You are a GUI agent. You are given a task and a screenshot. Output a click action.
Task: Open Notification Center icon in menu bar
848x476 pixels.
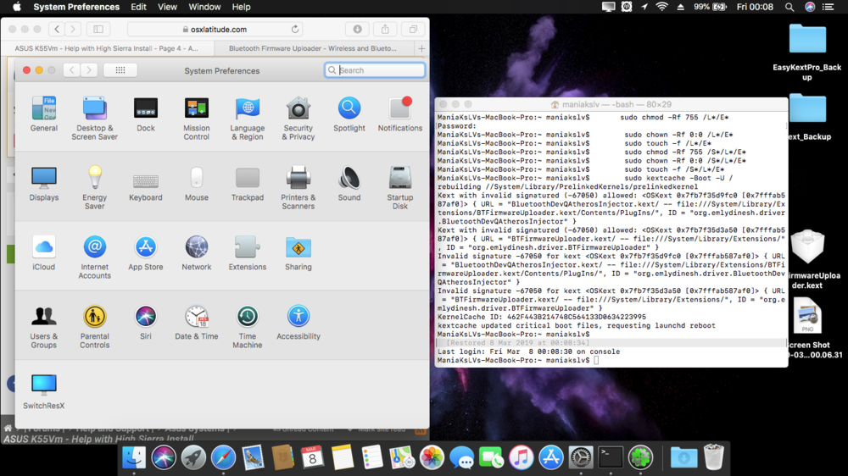click(828, 7)
